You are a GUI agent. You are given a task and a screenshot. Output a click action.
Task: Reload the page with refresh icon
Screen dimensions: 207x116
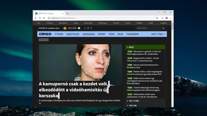[x=44, y=18]
